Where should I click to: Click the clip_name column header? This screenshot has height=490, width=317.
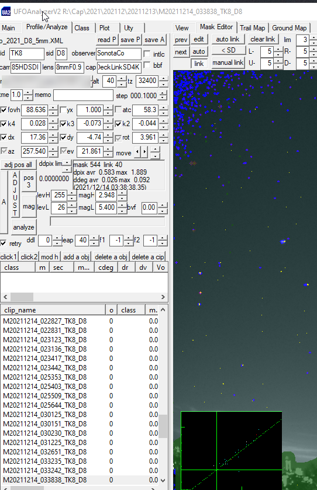point(53,310)
